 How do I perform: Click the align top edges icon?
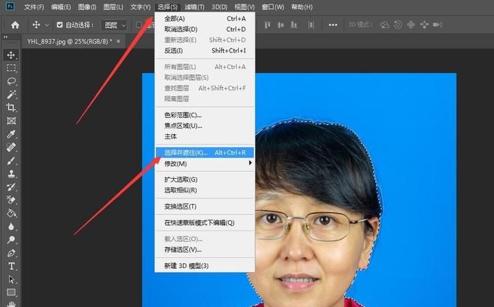[x=267, y=25]
